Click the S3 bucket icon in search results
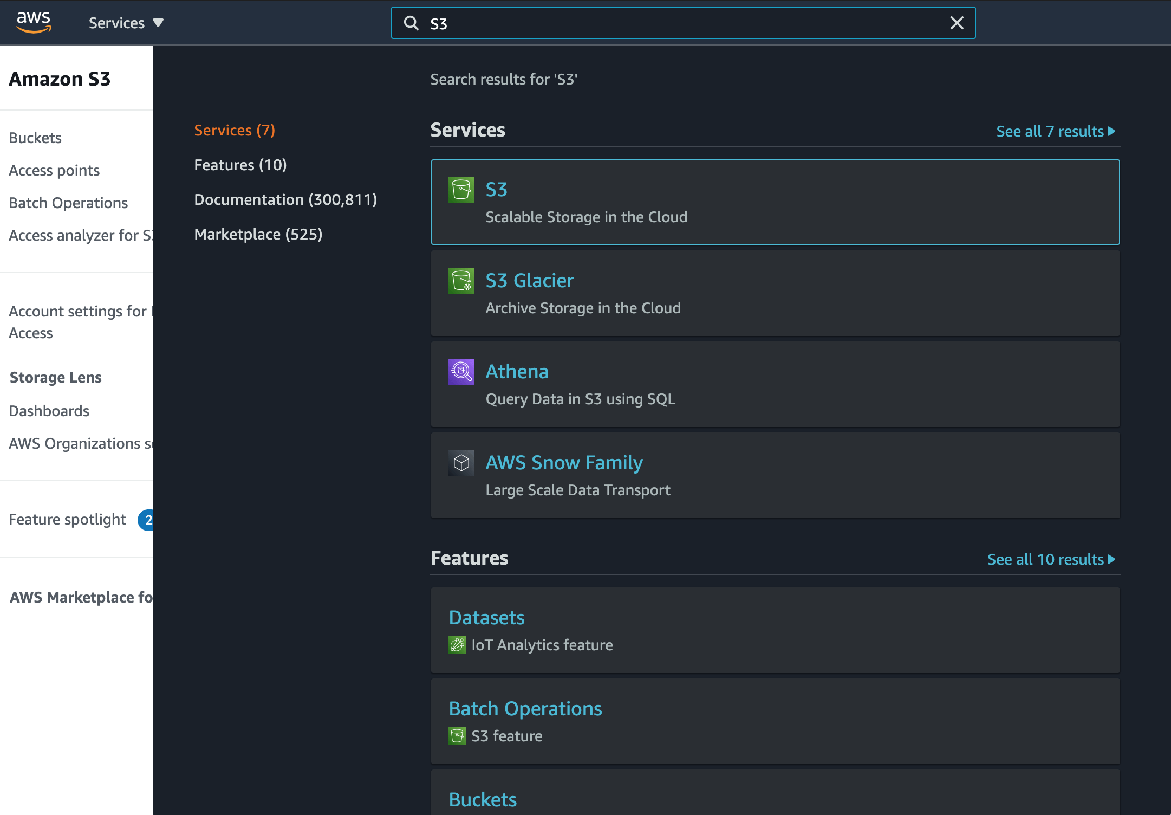Viewport: 1171px width, 815px height. point(461,190)
